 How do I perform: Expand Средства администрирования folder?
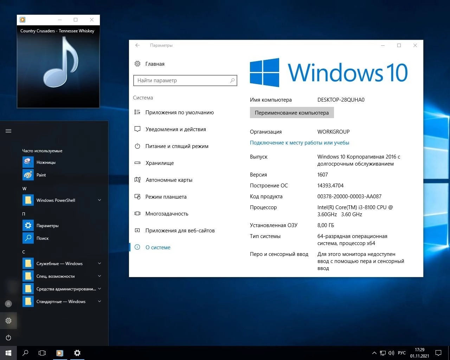click(99, 289)
